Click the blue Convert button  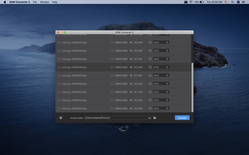click(182, 118)
